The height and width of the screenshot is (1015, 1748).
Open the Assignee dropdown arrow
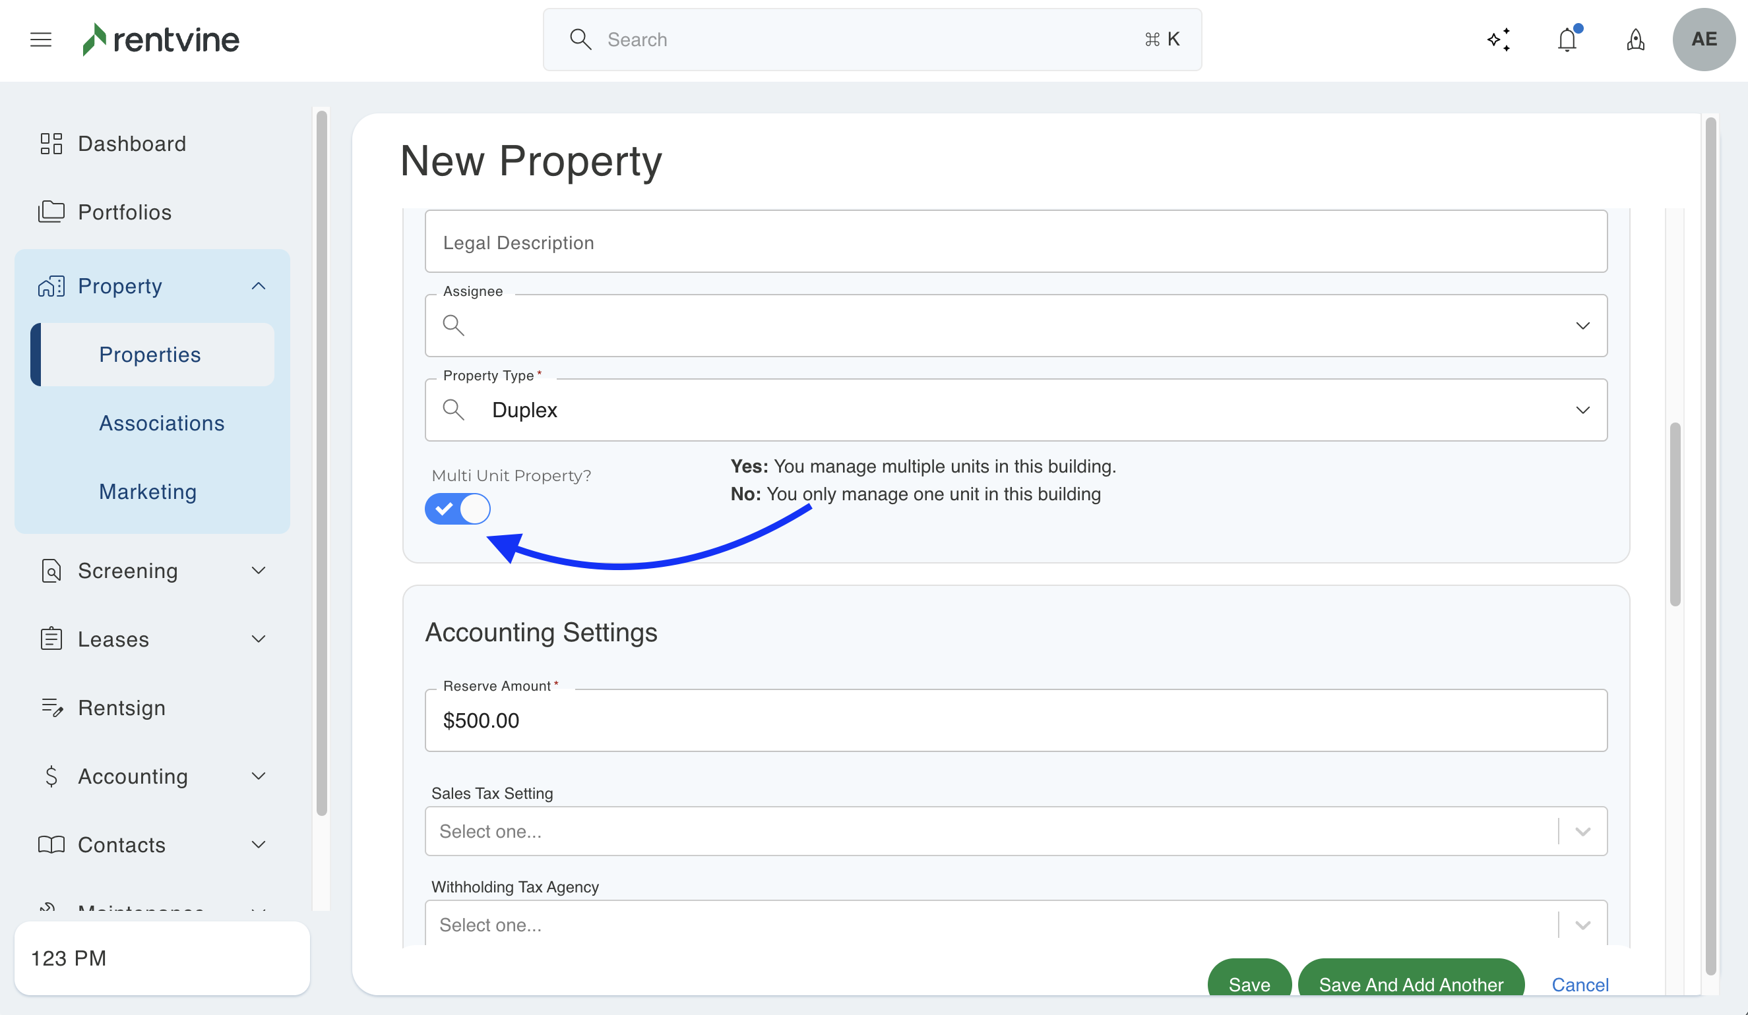pyautogui.click(x=1582, y=326)
